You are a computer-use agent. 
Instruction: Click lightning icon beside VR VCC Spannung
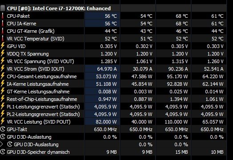point(3,61)
